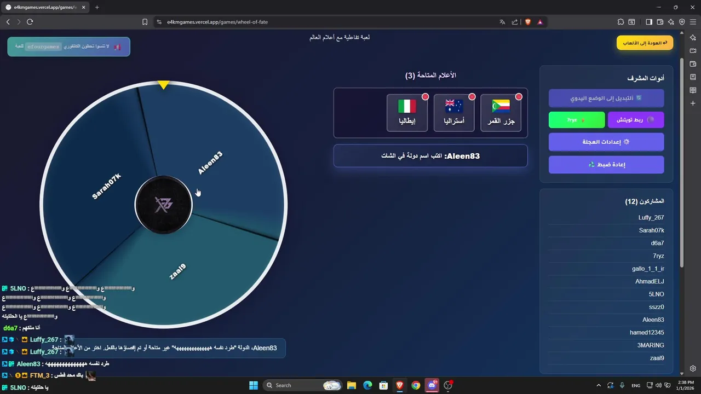
Task: Click the address bar URL field
Action: pos(329,22)
